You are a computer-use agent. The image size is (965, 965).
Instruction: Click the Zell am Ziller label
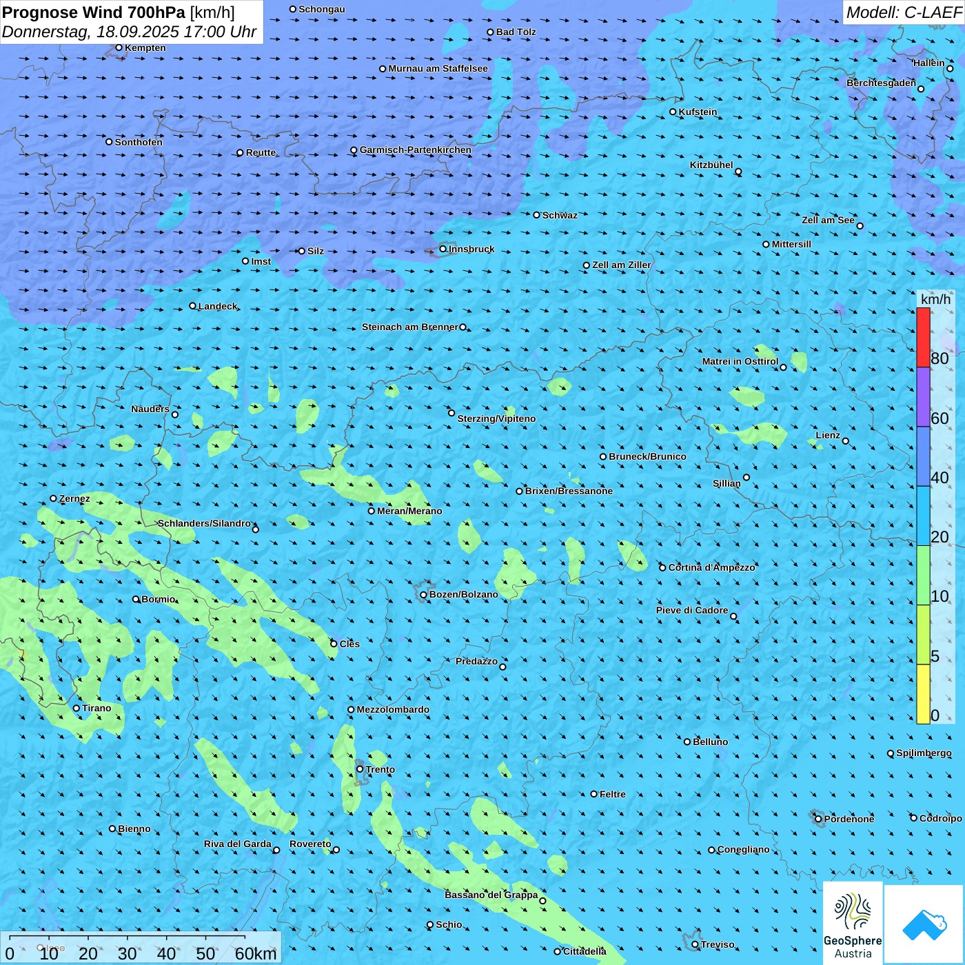[621, 265]
